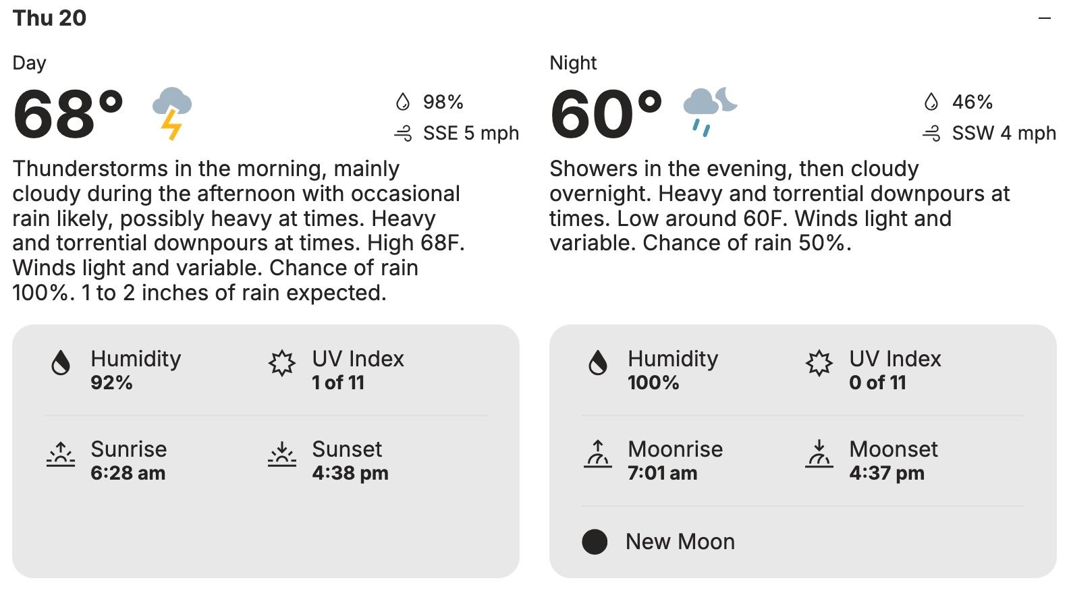Click the night showers moon icon

pyautogui.click(x=710, y=111)
